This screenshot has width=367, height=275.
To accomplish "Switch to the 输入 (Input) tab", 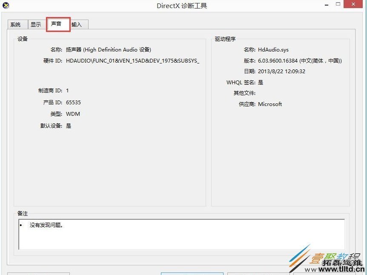I will tap(77, 25).
